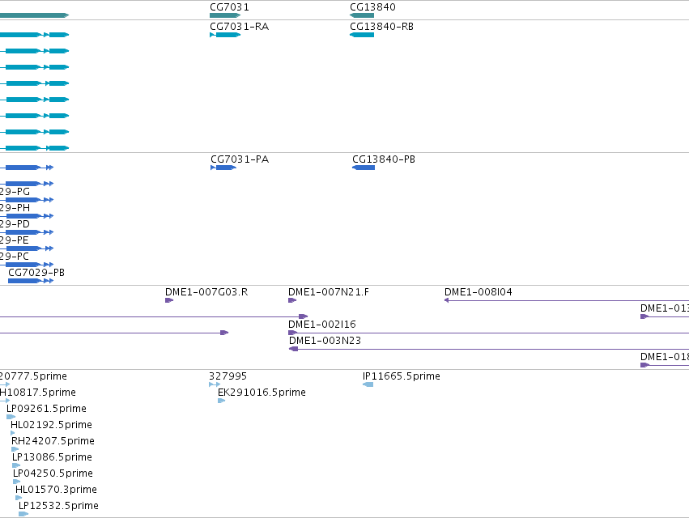Click the LP09261.5prime EST glyph
The image size is (689, 518).
coord(11,417)
